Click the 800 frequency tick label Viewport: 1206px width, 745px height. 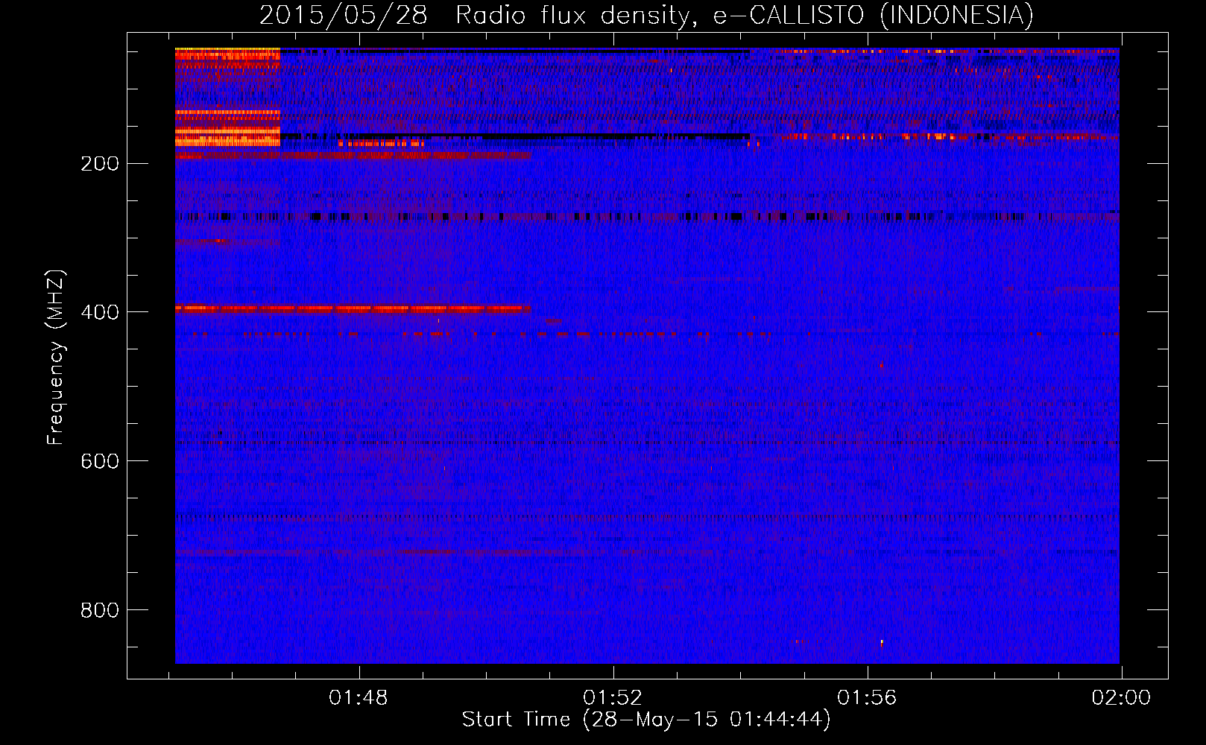coord(100,610)
